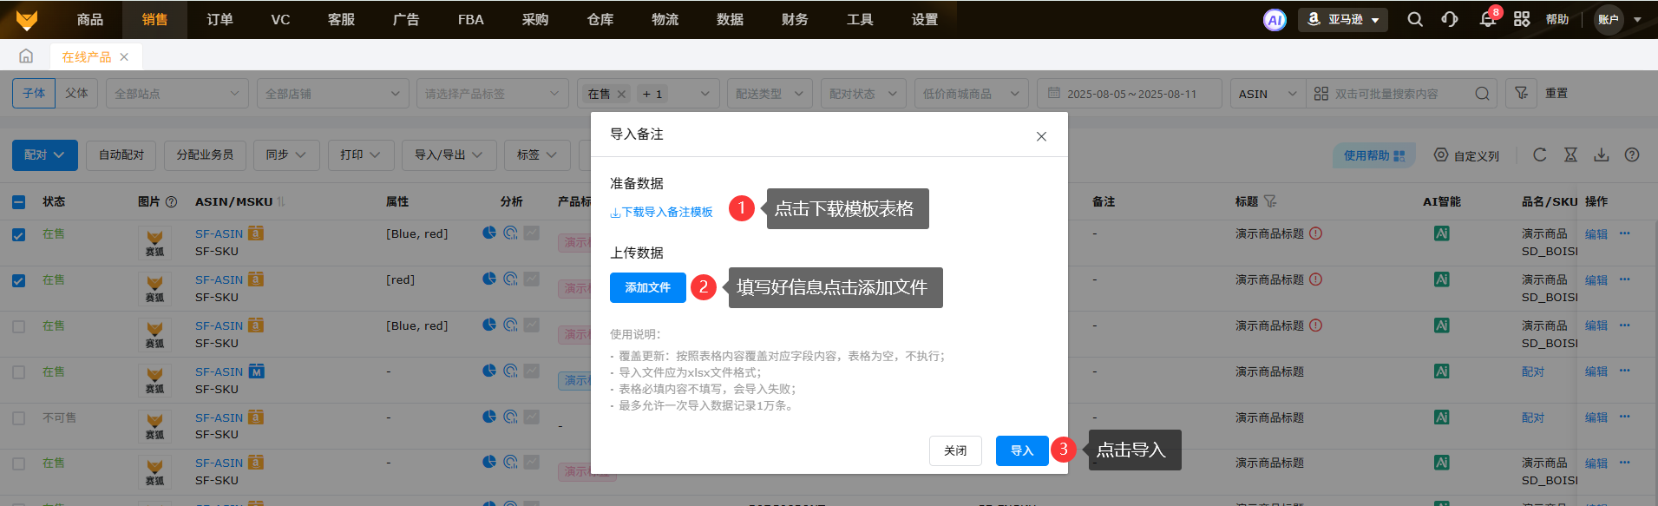
Task: Click the blue M badge beside SF-ASIN
Action: tap(256, 371)
